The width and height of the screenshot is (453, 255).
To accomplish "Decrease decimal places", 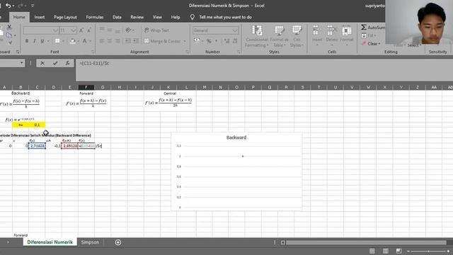I will click(235, 41).
